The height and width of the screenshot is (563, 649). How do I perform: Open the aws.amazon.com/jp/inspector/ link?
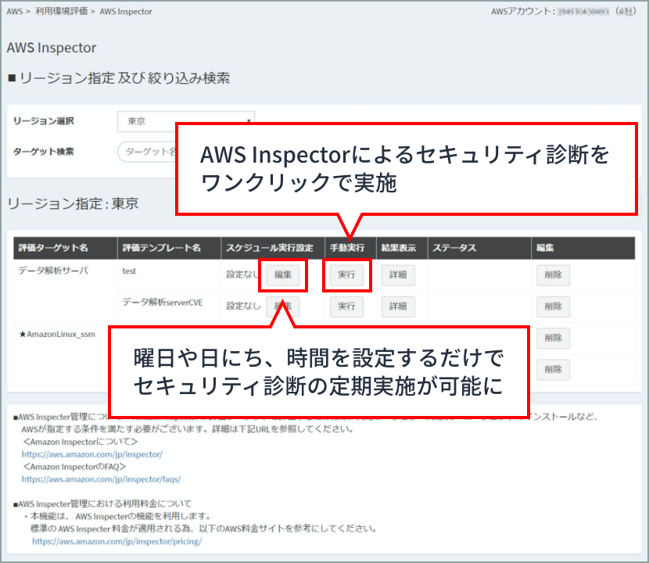point(91,454)
